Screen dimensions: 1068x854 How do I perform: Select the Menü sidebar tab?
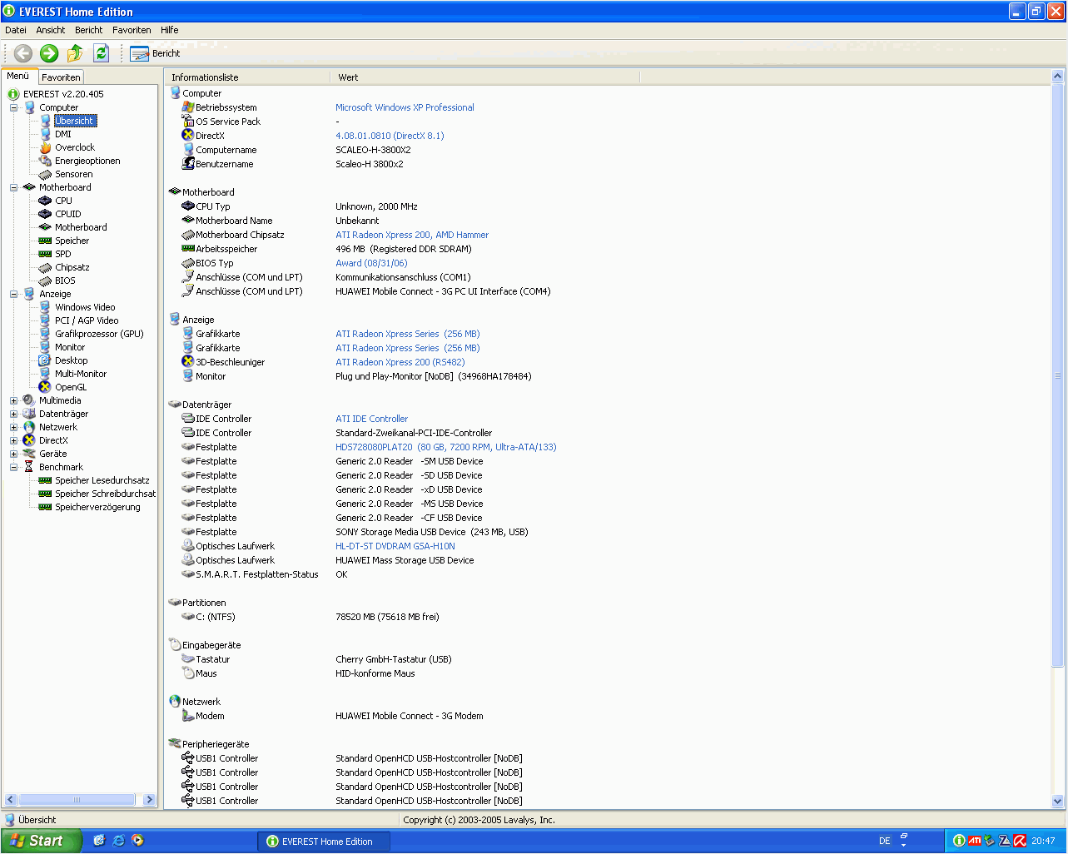point(18,76)
